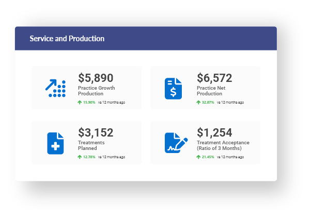Click the signed document pen icon
This screenshot has height=219, width=311.
[x=176, y=143]
